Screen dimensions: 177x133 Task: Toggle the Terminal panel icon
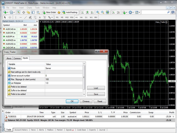pyautogui.click(x=33, y=12)
